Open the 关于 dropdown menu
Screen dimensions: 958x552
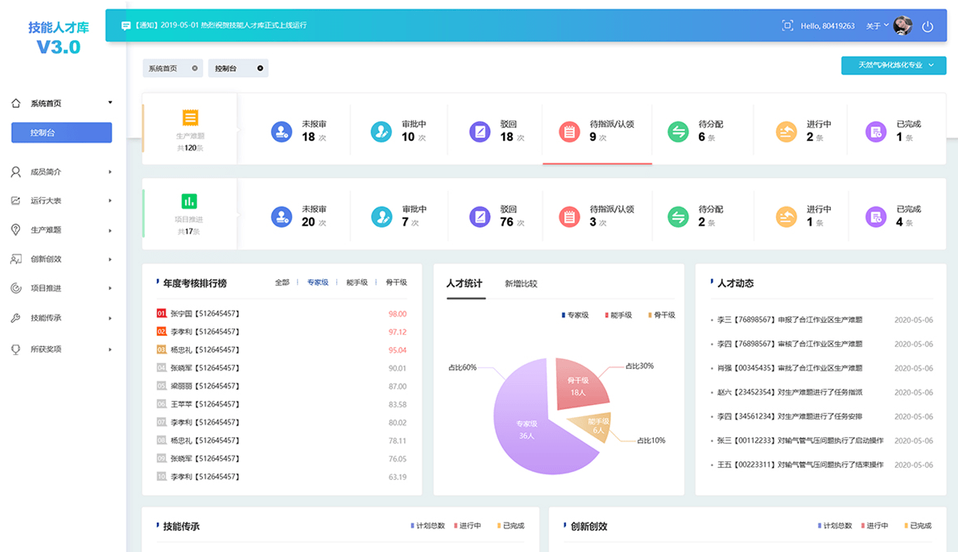point(877,26)
